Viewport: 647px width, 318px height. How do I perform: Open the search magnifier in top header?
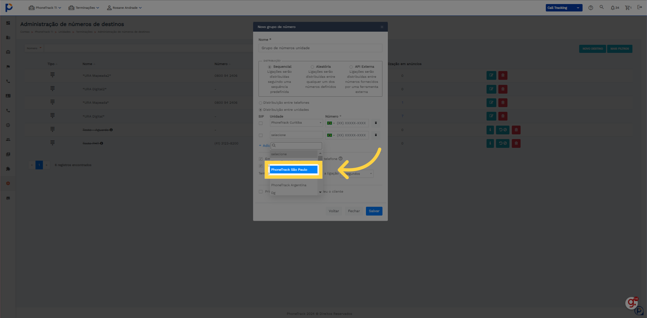coord(602,7)
